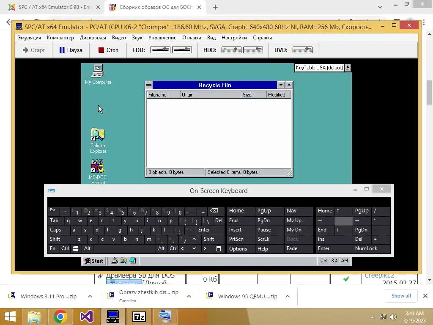Click Windows Start button on host taskbar
This screenshot has width=433, height=325.
[10, 317]
